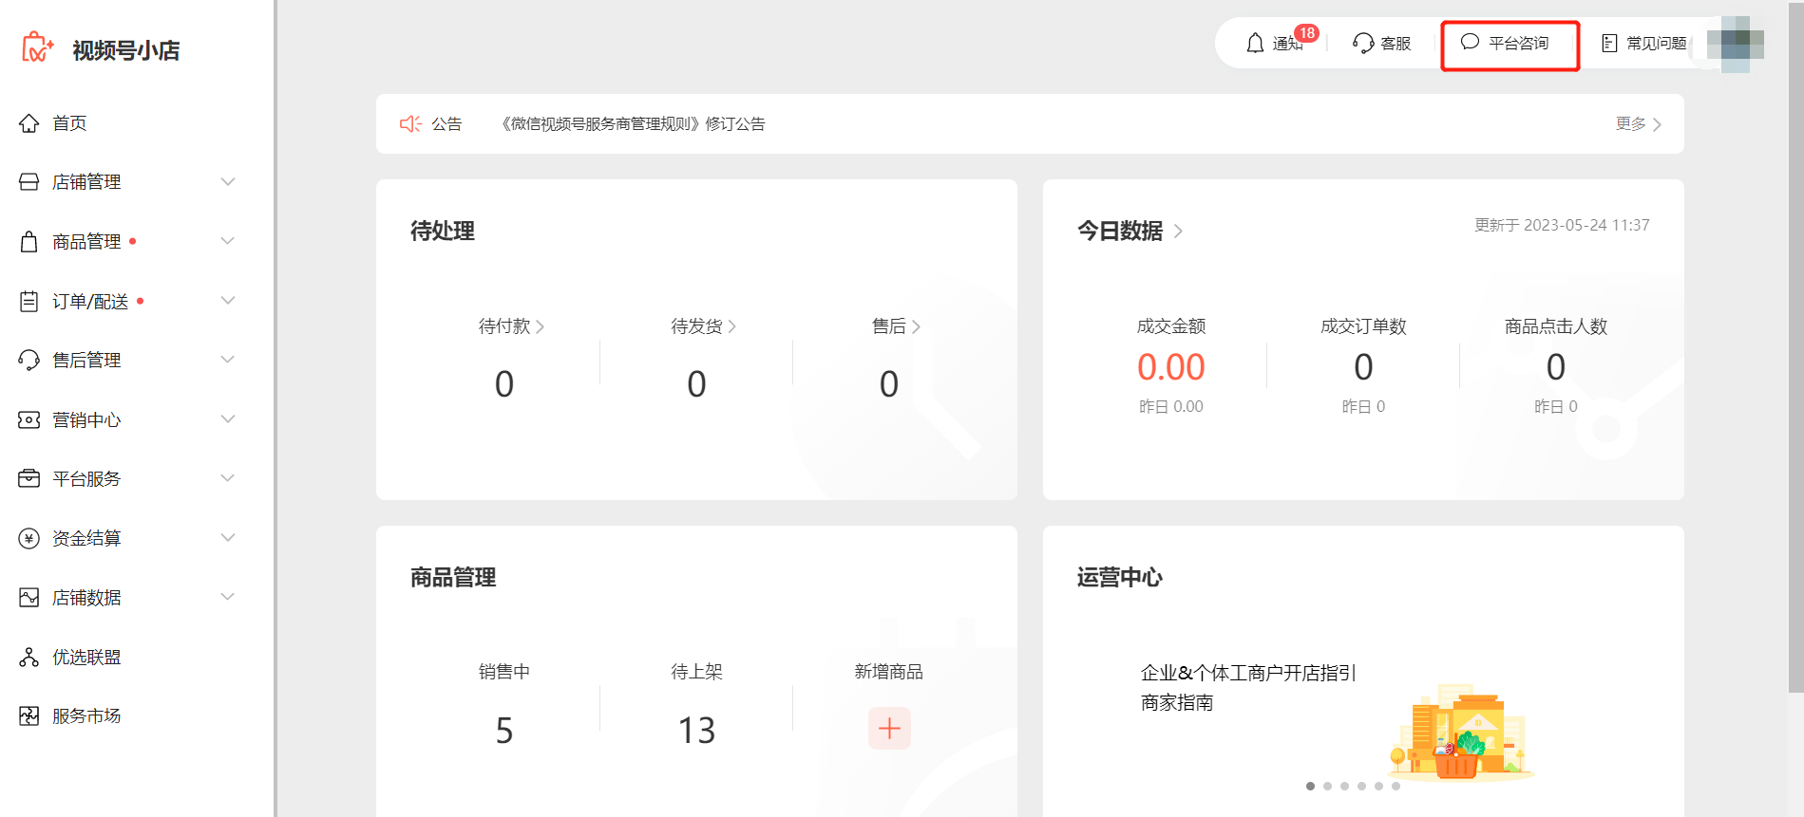
Task: Click the 服务市场 puzzle icon
Action: tap(29, 716)
